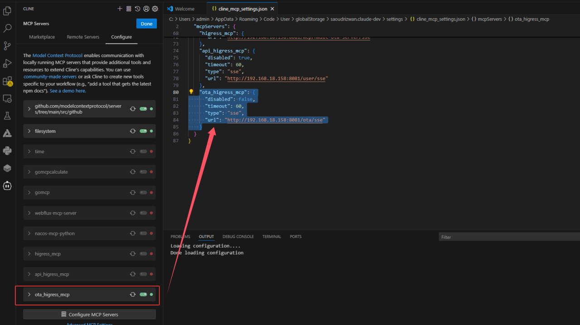Enable the time server toggle
Viewport: 580px width, 325px height.
143,151
